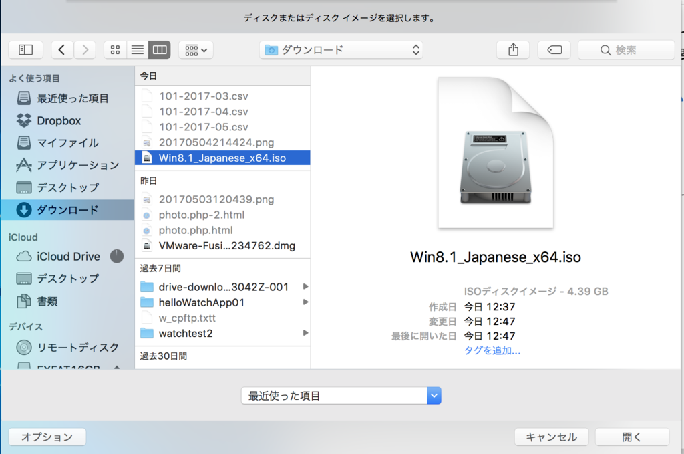Image resolution: width=684 pixels, height=454 pixels.
Task: Go back with the left chevron
Action: (x=62, y=50)
